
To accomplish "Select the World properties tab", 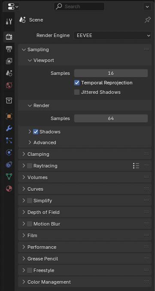I will 9,85.
